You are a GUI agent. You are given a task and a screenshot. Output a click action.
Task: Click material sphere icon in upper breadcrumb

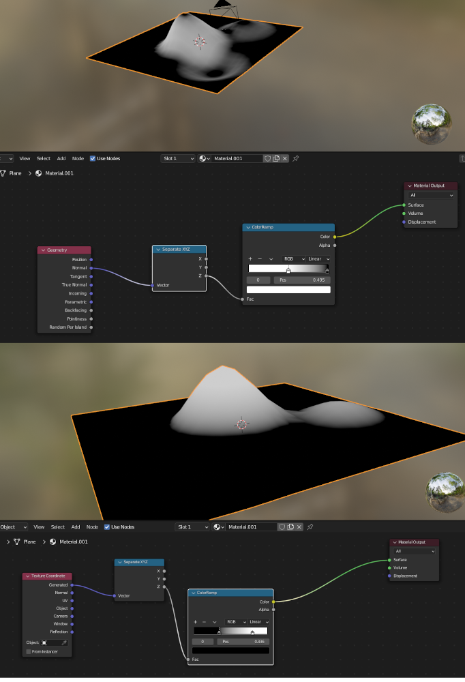coord(38,173)
